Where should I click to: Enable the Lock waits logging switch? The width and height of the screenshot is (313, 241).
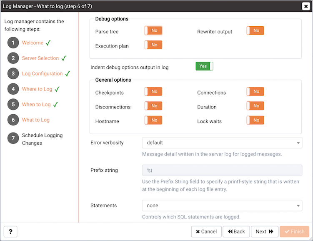pyautogui.click(x=255, y=120)
